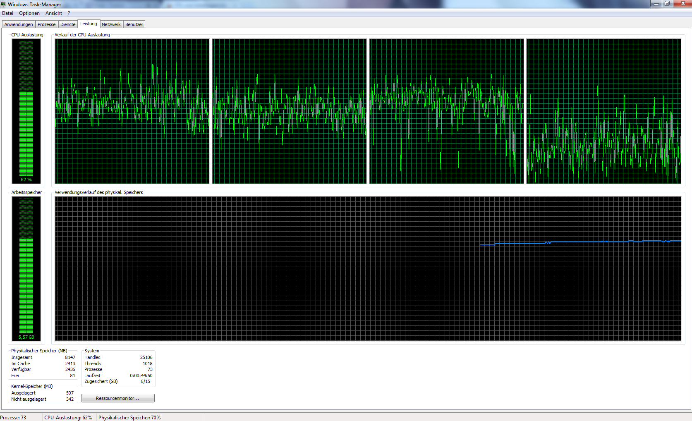The height and width of the screenshot is (421, 692).
Task: Click the first CPU core history graph
Action: tap(132, 111)
